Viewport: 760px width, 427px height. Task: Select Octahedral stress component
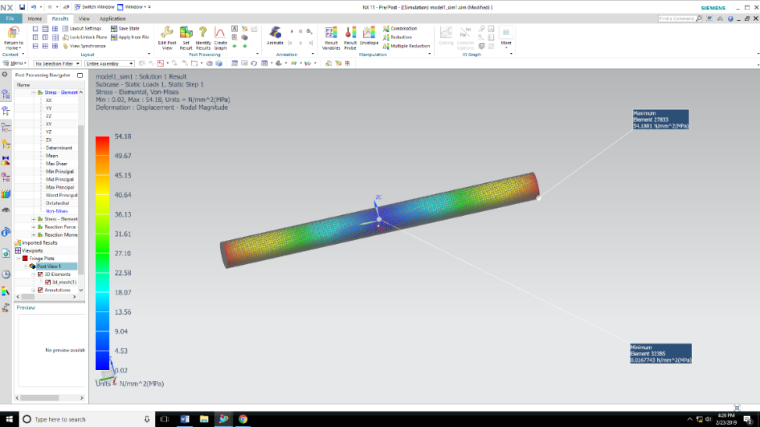tap(57, 203)
